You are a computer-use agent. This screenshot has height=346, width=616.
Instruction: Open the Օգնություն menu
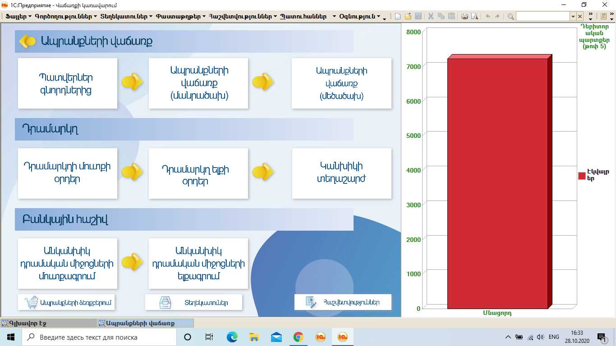pyautogui.click(x=360, y=16)
